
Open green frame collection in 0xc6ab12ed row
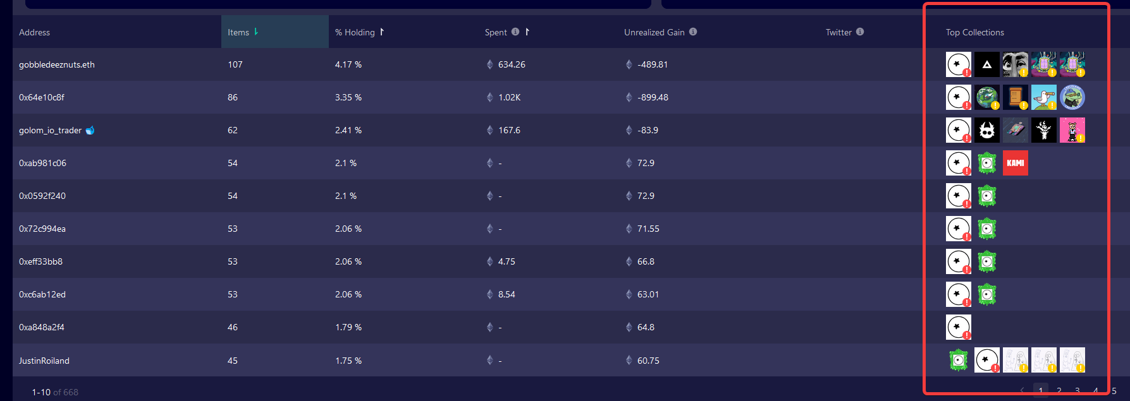(x=986, y=294)
